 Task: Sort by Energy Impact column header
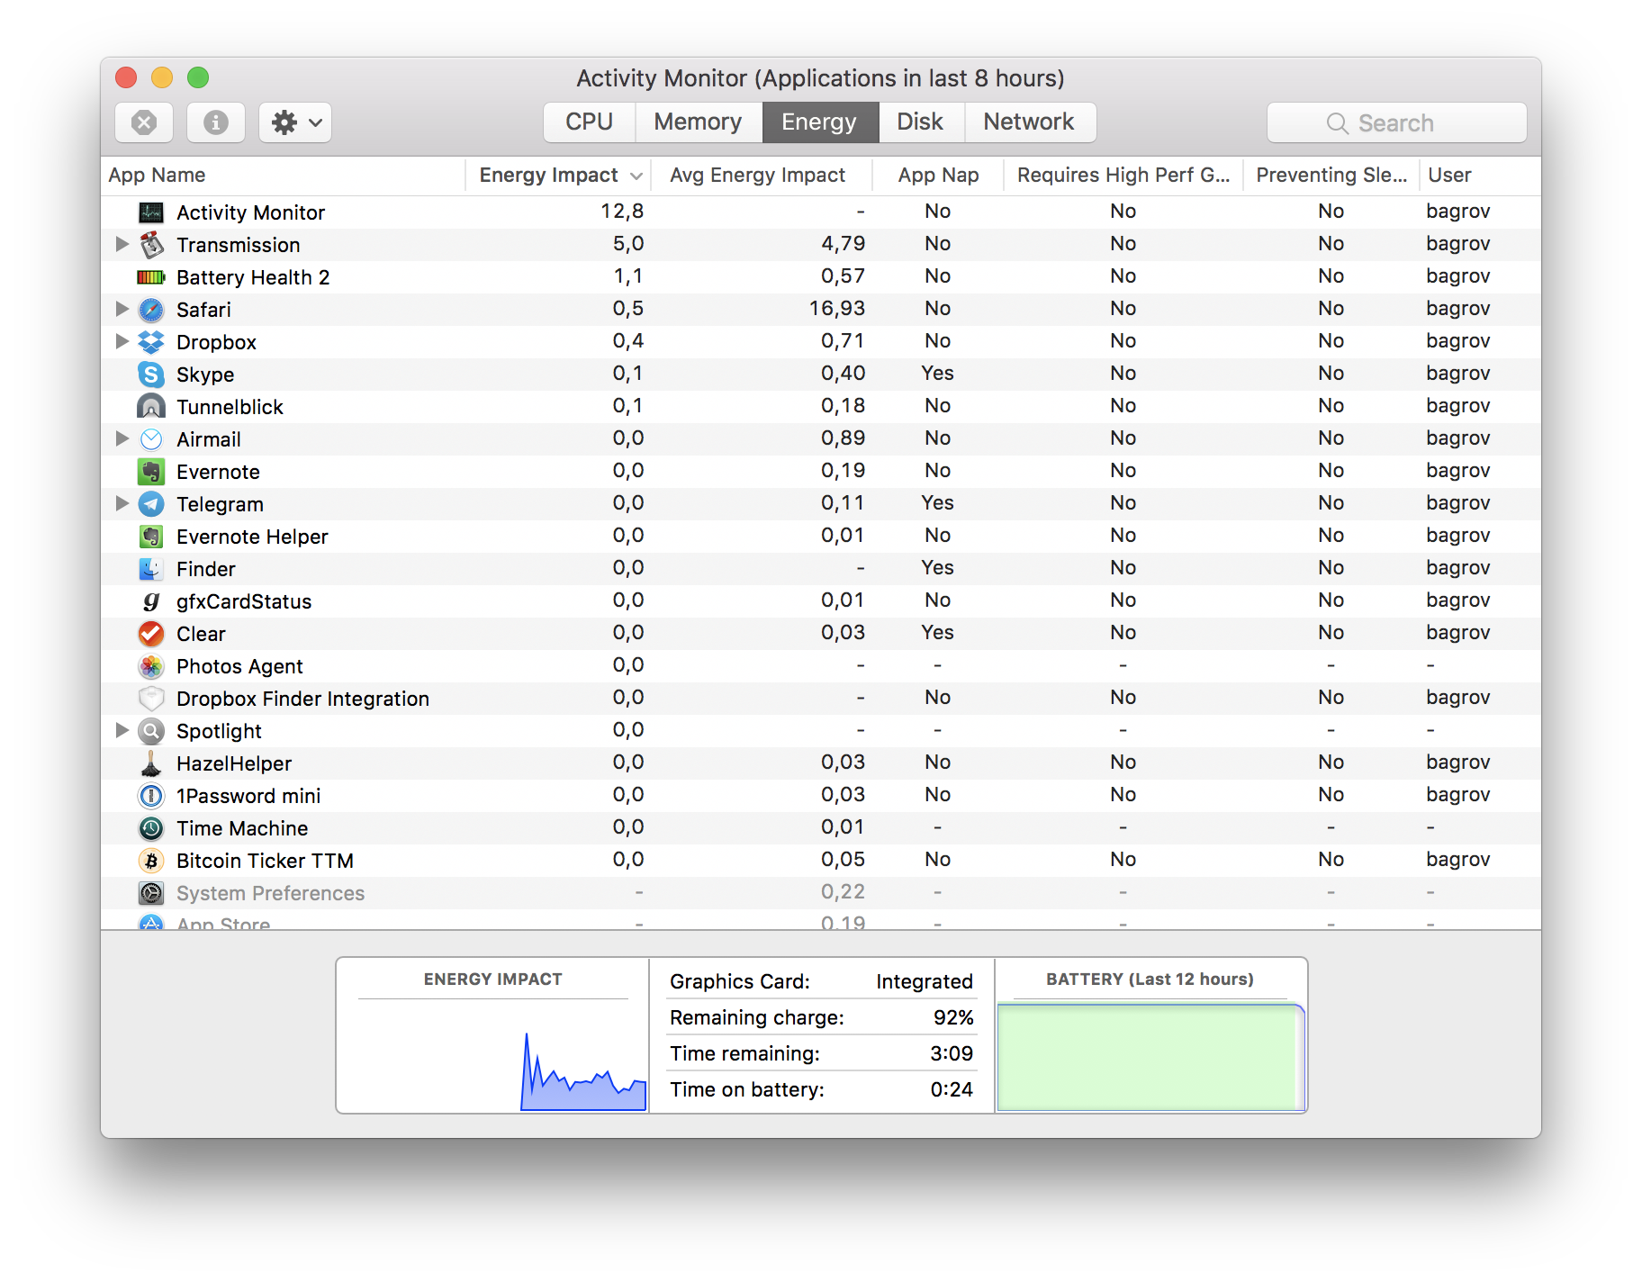(x=558, y=176)
